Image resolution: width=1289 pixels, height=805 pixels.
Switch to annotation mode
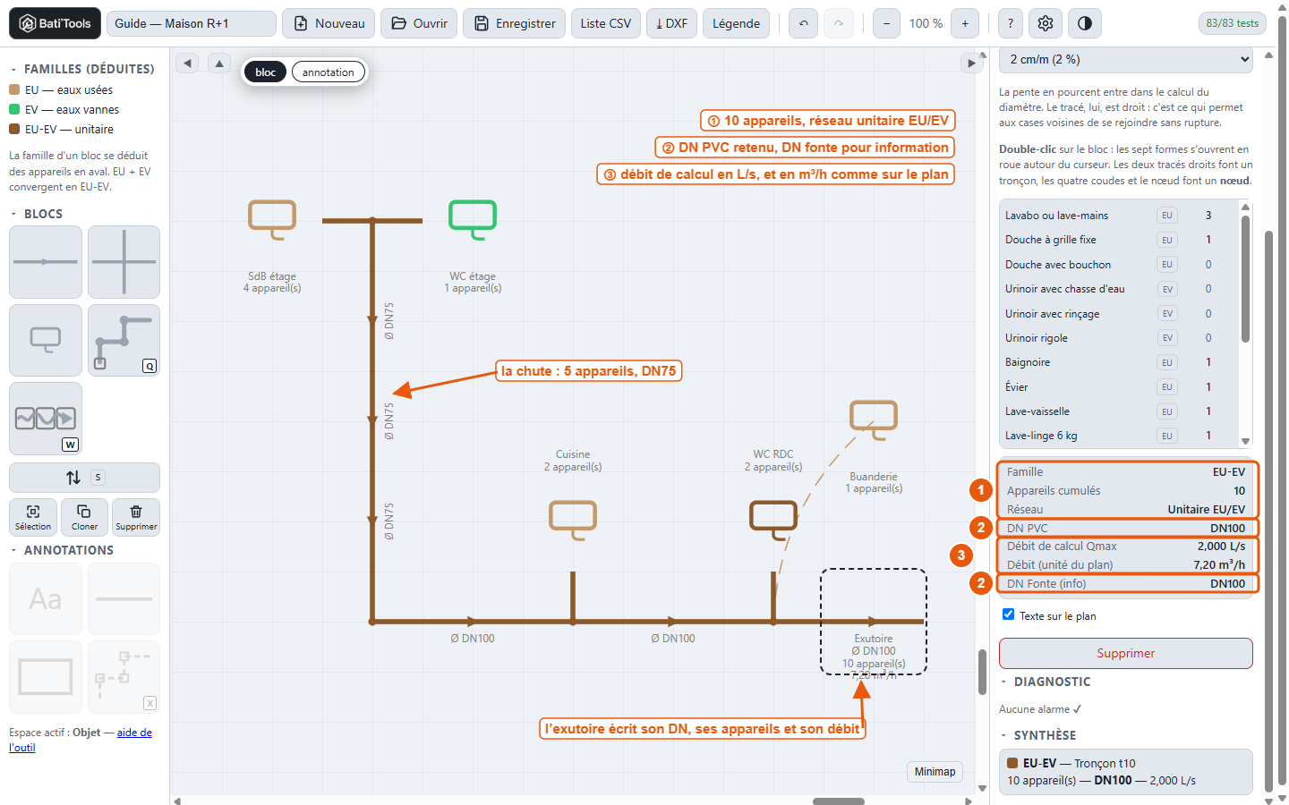pyautogui.click(x=329, y=72)
